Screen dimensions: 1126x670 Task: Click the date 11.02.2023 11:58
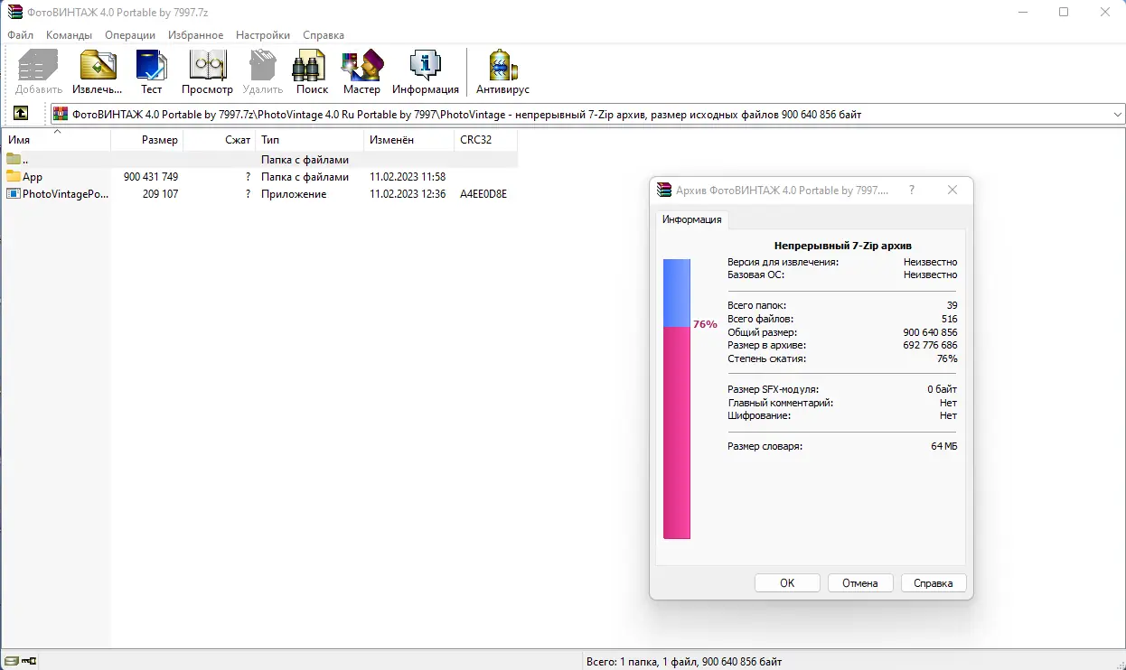[x=408, y=177]
